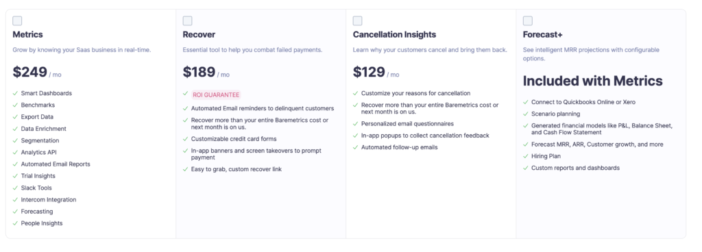The image size is (702, 252).
Task: Click the checkmark beside Customizable credit card forms
Action: (x=185, y=138)
